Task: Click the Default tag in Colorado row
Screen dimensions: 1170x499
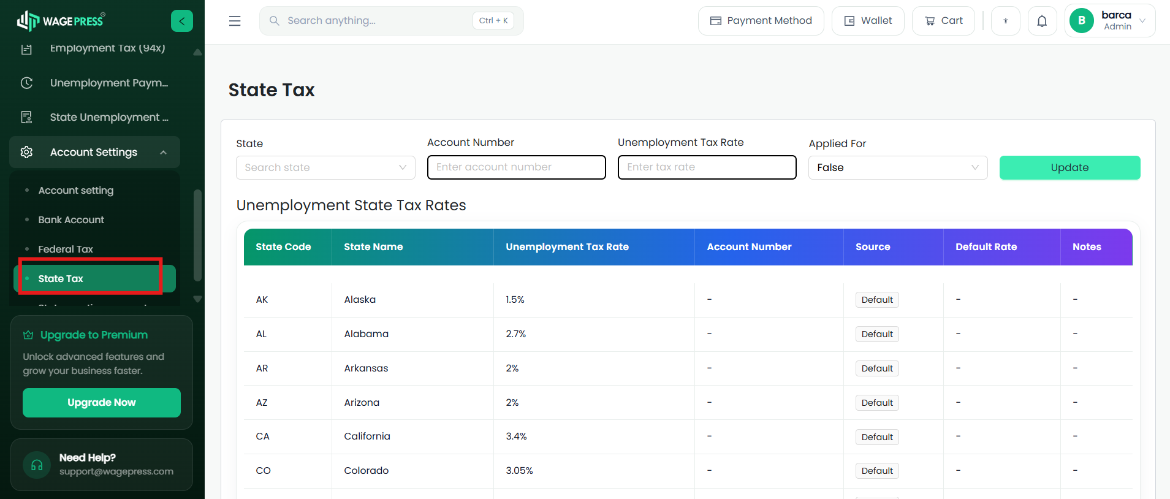Action: [877, 471]
